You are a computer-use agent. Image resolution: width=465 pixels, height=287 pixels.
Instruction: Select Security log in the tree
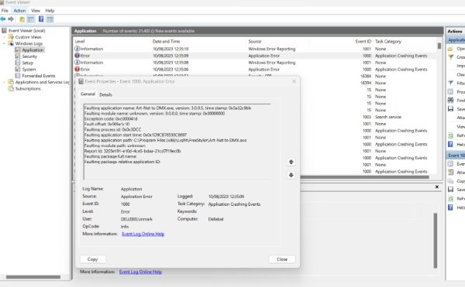[29, 56]
